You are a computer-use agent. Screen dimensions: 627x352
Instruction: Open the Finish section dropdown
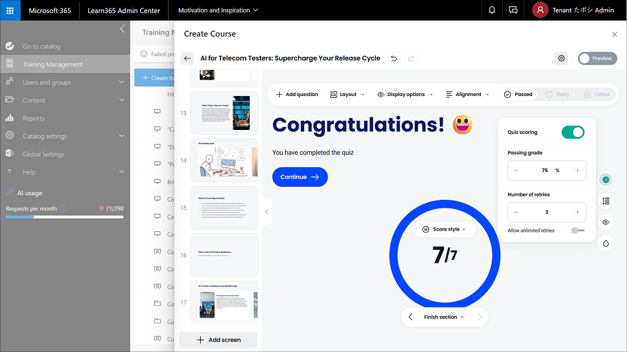tap(444, 317)
